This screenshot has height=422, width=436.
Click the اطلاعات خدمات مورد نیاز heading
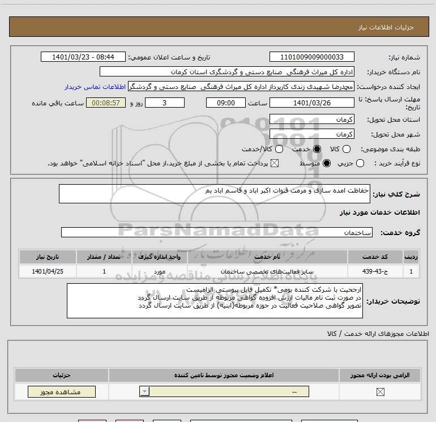tap(379, 212)
